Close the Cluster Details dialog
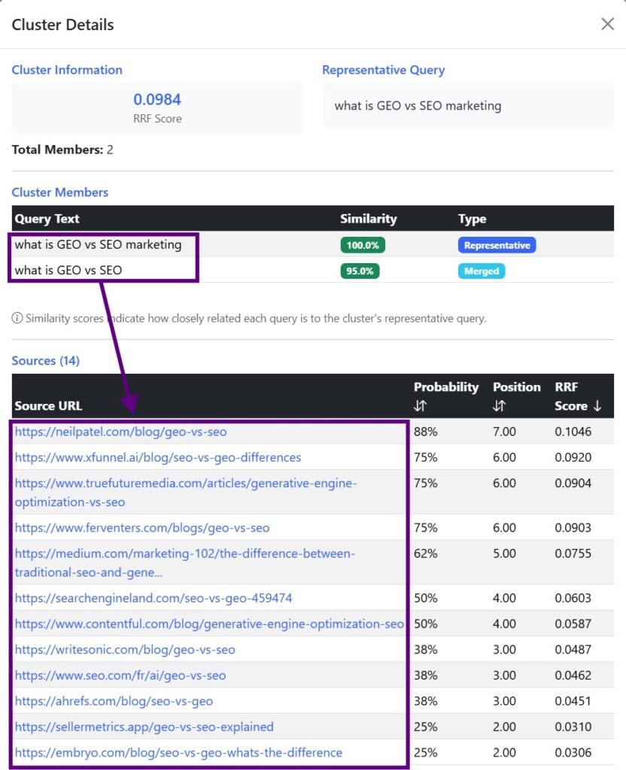The height and width of the screenshot is (770, 626). pos(607,23)
